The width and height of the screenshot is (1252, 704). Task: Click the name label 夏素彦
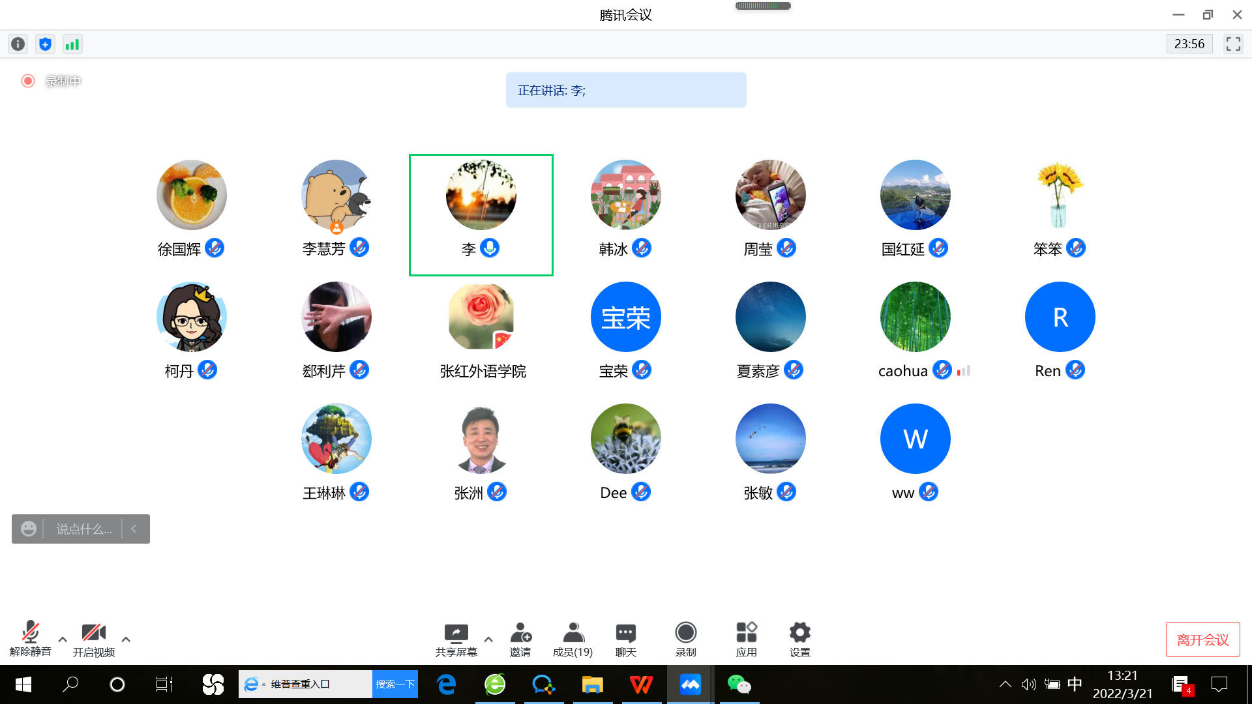(x=758, y=371)
